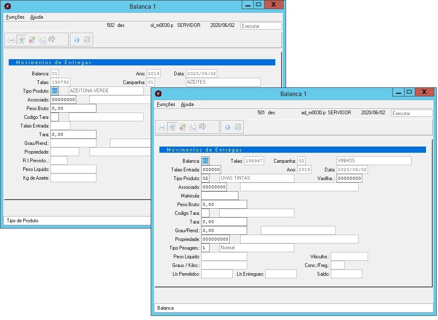
Task: Click the Associado code field in back window
Action: [x=63, y=99]
